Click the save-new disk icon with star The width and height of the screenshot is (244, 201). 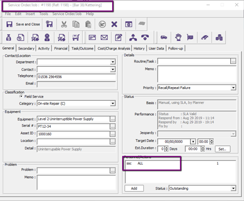(49, 24)
